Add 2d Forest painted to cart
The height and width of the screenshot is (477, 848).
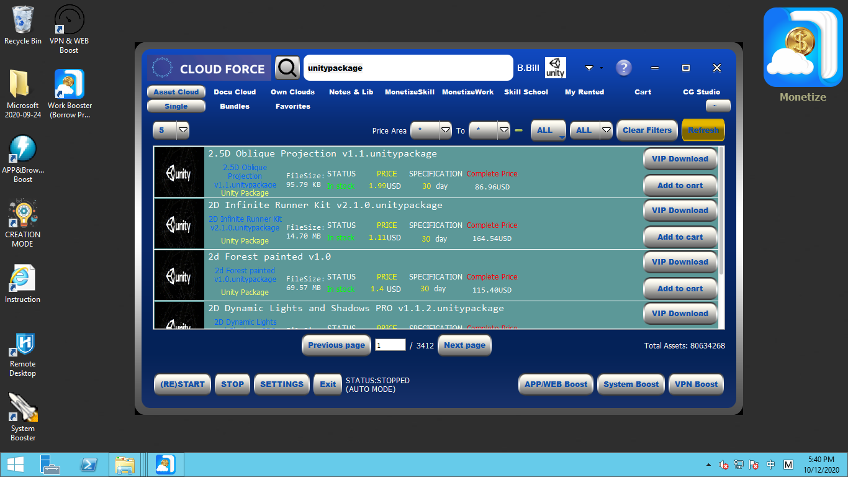click(x=680, y=289)
